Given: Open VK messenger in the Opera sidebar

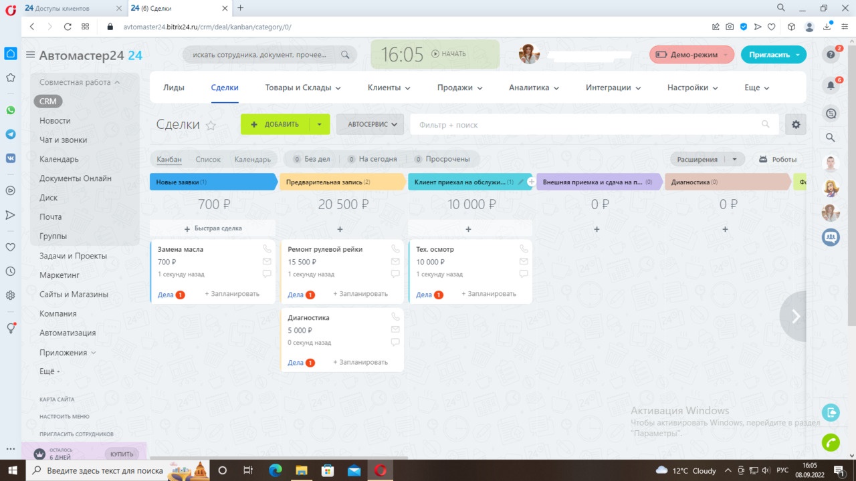Looking at the screenshot, I should click(x=11, y=158).
